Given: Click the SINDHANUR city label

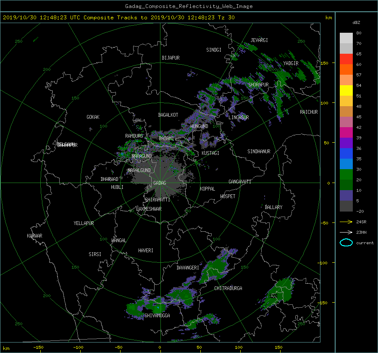Looking at the screenshot, I should point(259,152).
